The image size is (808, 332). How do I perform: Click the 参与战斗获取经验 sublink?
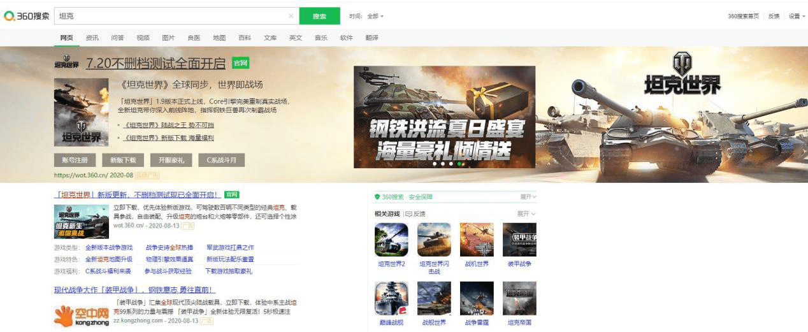pos(168,271)
